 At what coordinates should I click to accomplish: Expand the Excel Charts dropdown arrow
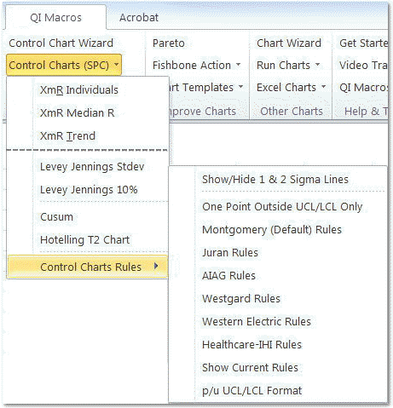pos(323,87)
